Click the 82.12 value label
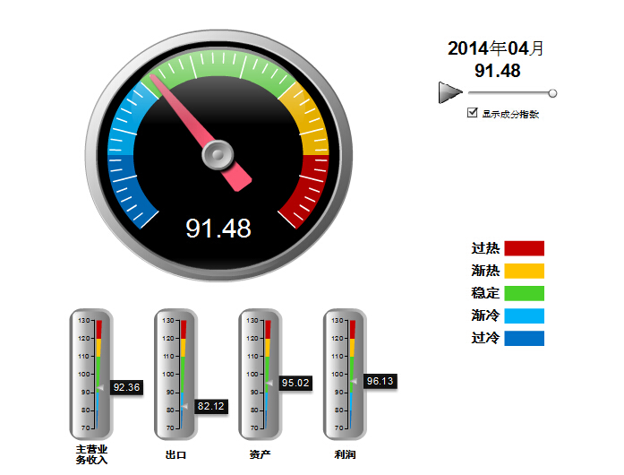624x475 pixels. [x=210, y=407]
